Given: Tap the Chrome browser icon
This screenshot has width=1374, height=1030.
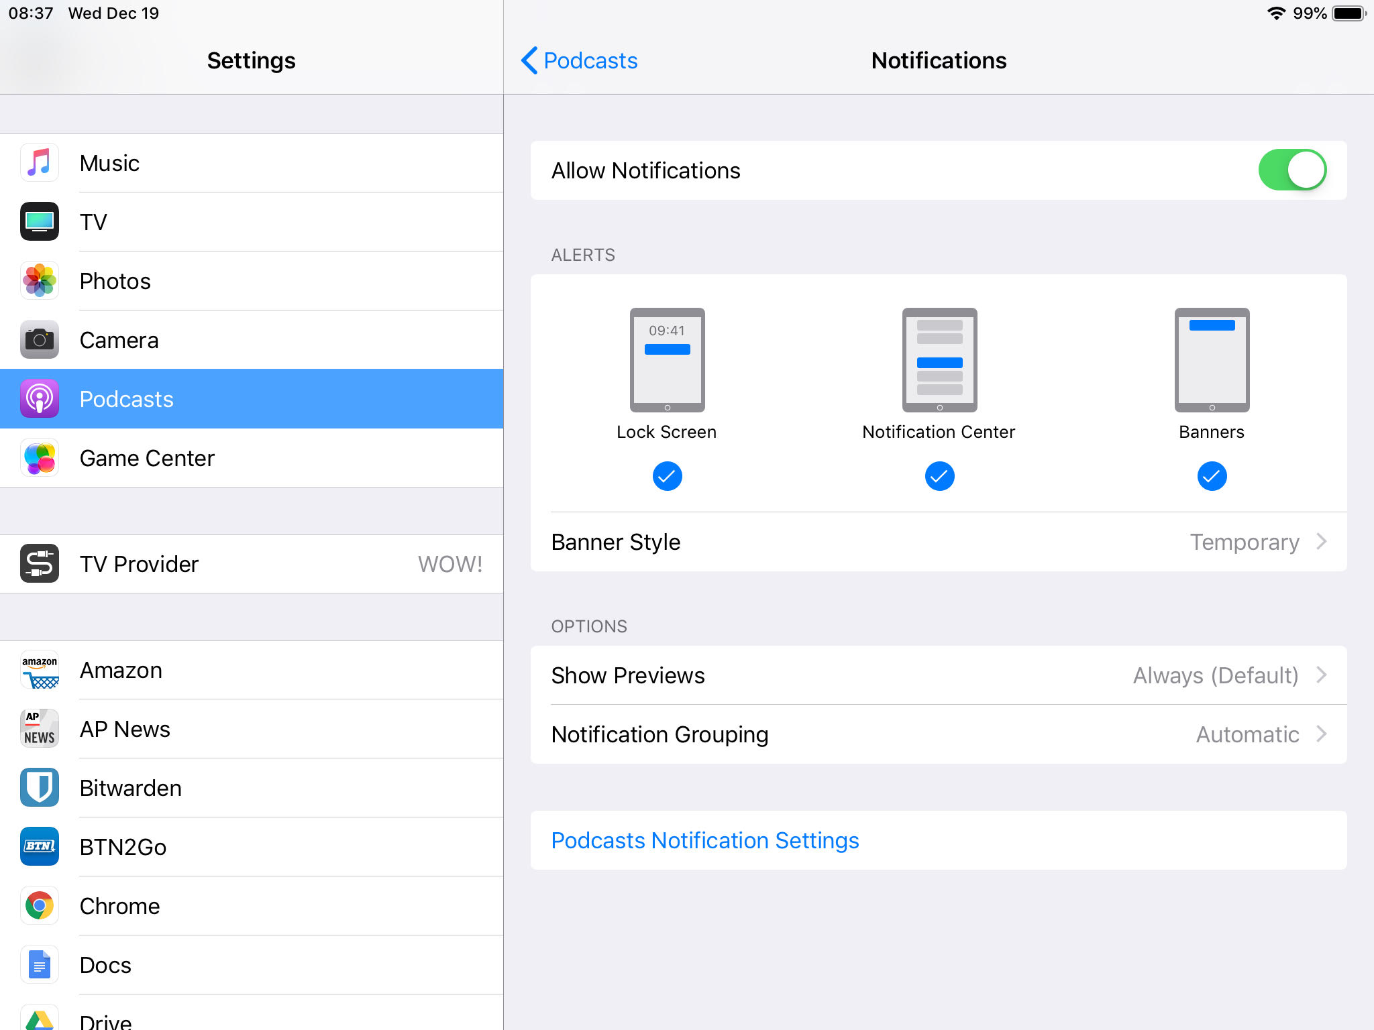Looking at the screenshot, I should pos(40,906).
